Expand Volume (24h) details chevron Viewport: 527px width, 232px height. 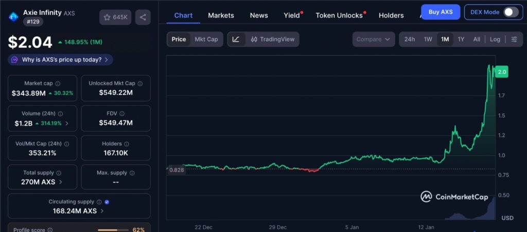coord(67,123)
